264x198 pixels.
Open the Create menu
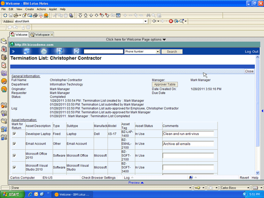tap(29, 9)
